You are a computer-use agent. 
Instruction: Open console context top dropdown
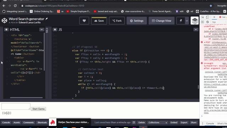218,22
